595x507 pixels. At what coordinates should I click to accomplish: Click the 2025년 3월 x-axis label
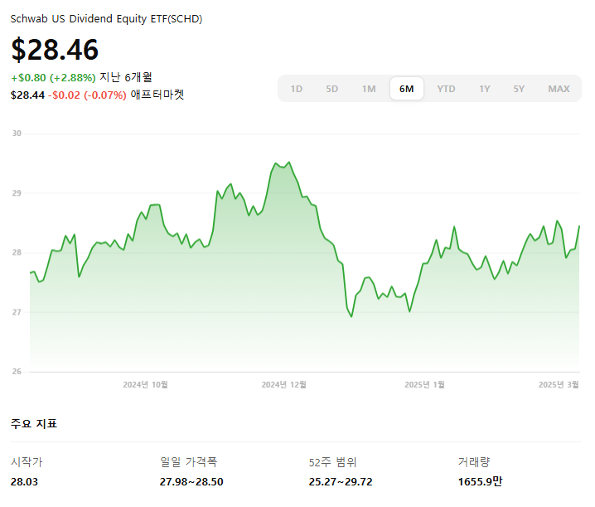pos(559,385)
